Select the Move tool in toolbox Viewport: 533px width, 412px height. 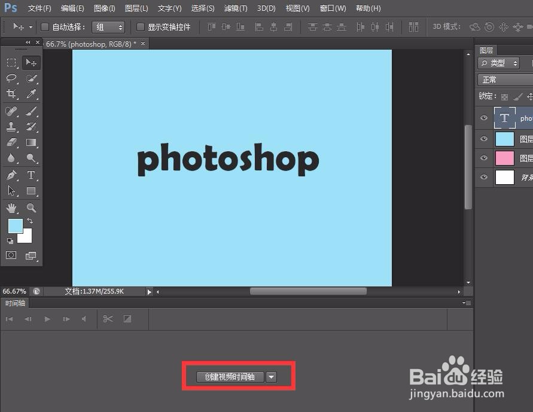pos(31,63)
